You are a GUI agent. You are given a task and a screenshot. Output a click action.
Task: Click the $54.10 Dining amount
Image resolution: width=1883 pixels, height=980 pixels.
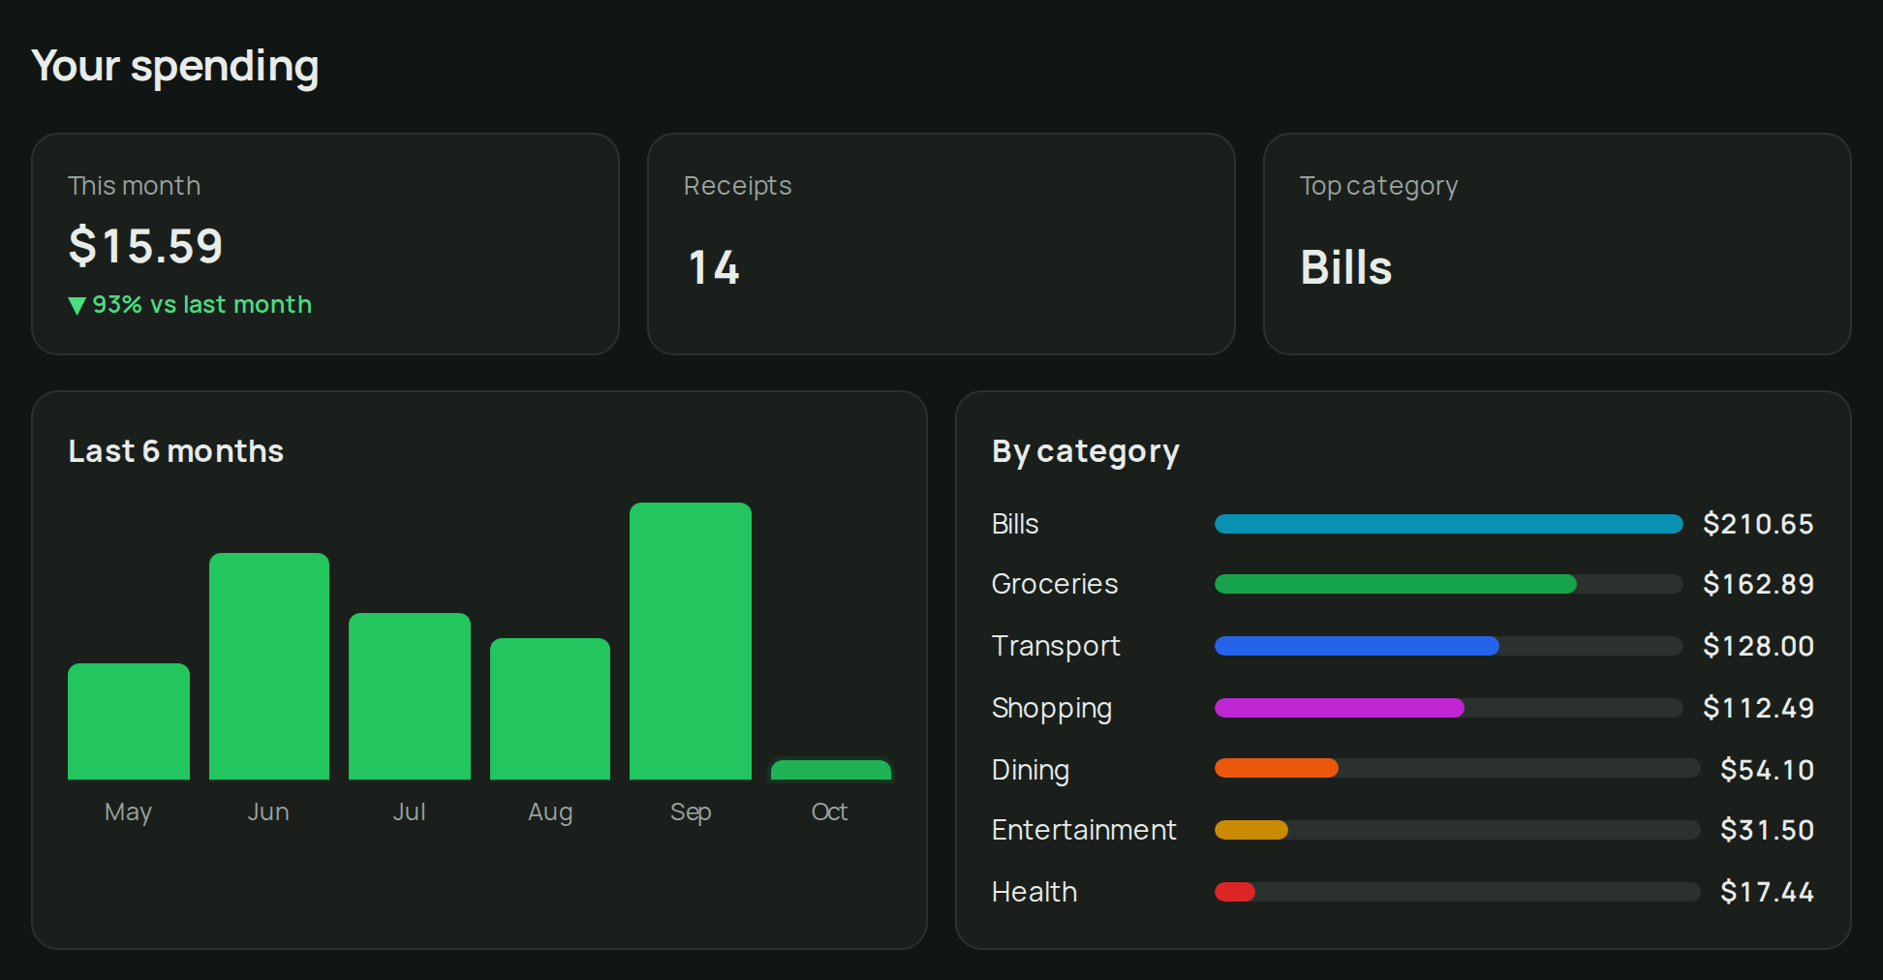(x=1767, y=770)
